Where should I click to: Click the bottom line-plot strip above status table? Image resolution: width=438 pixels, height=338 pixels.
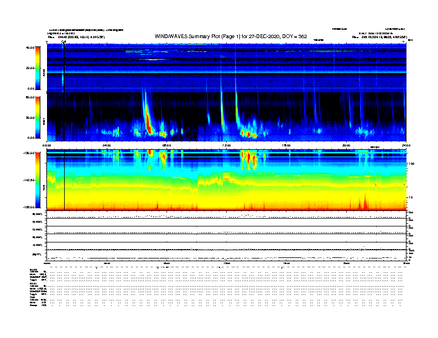tap(226, 255)
